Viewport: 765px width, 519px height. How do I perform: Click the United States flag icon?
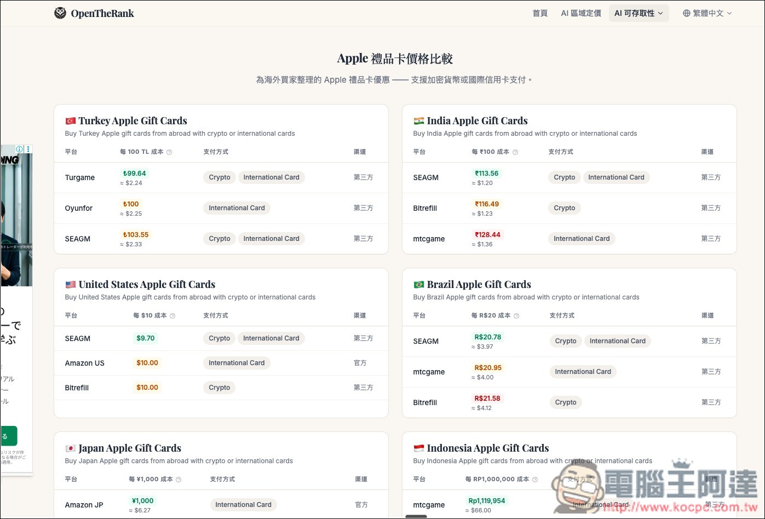click(x=70, y=285)
